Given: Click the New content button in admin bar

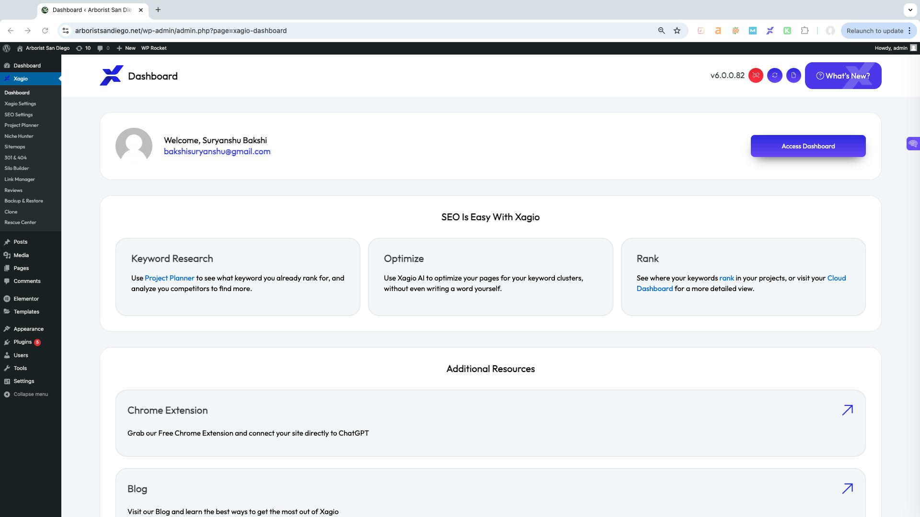Looking at the screenshot, I should click(126, 48).
